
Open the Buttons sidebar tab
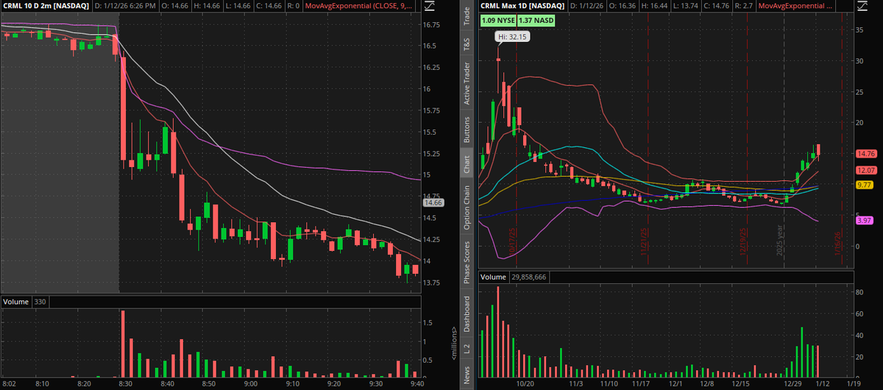tap(466, 129)
